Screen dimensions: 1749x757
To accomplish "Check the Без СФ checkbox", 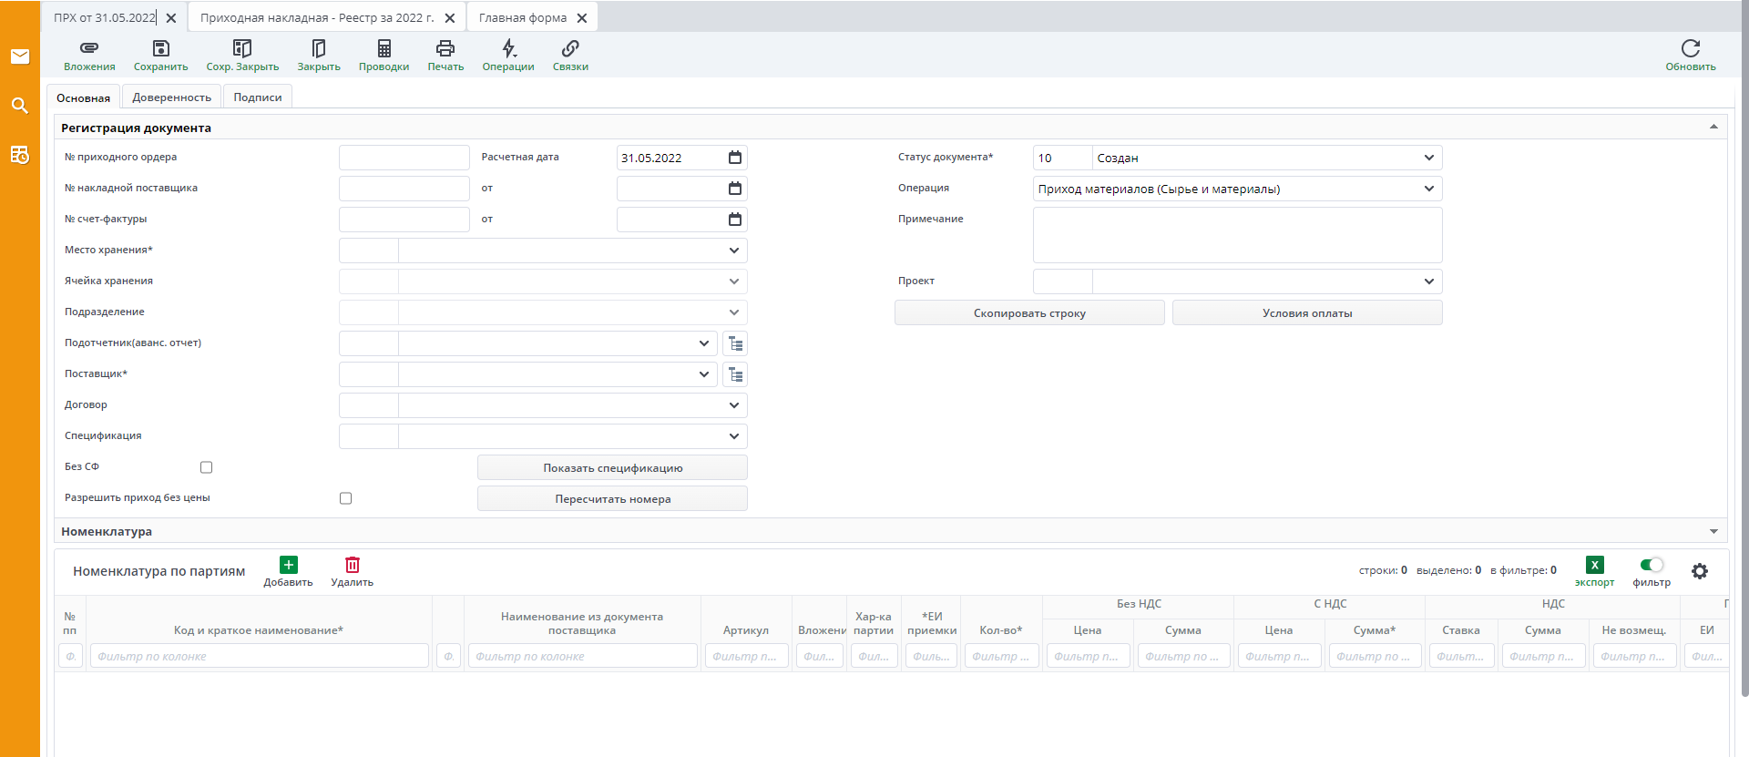I will 207,467.
